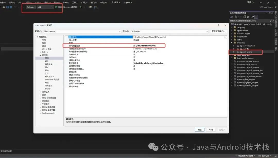
Task: Open the dropdown arrow on the 输出文件 value
Action: (225, 37)
